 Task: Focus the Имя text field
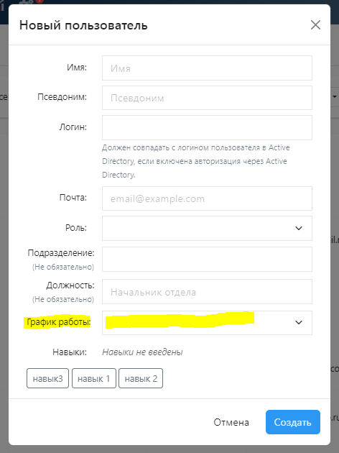click(207, 68)
